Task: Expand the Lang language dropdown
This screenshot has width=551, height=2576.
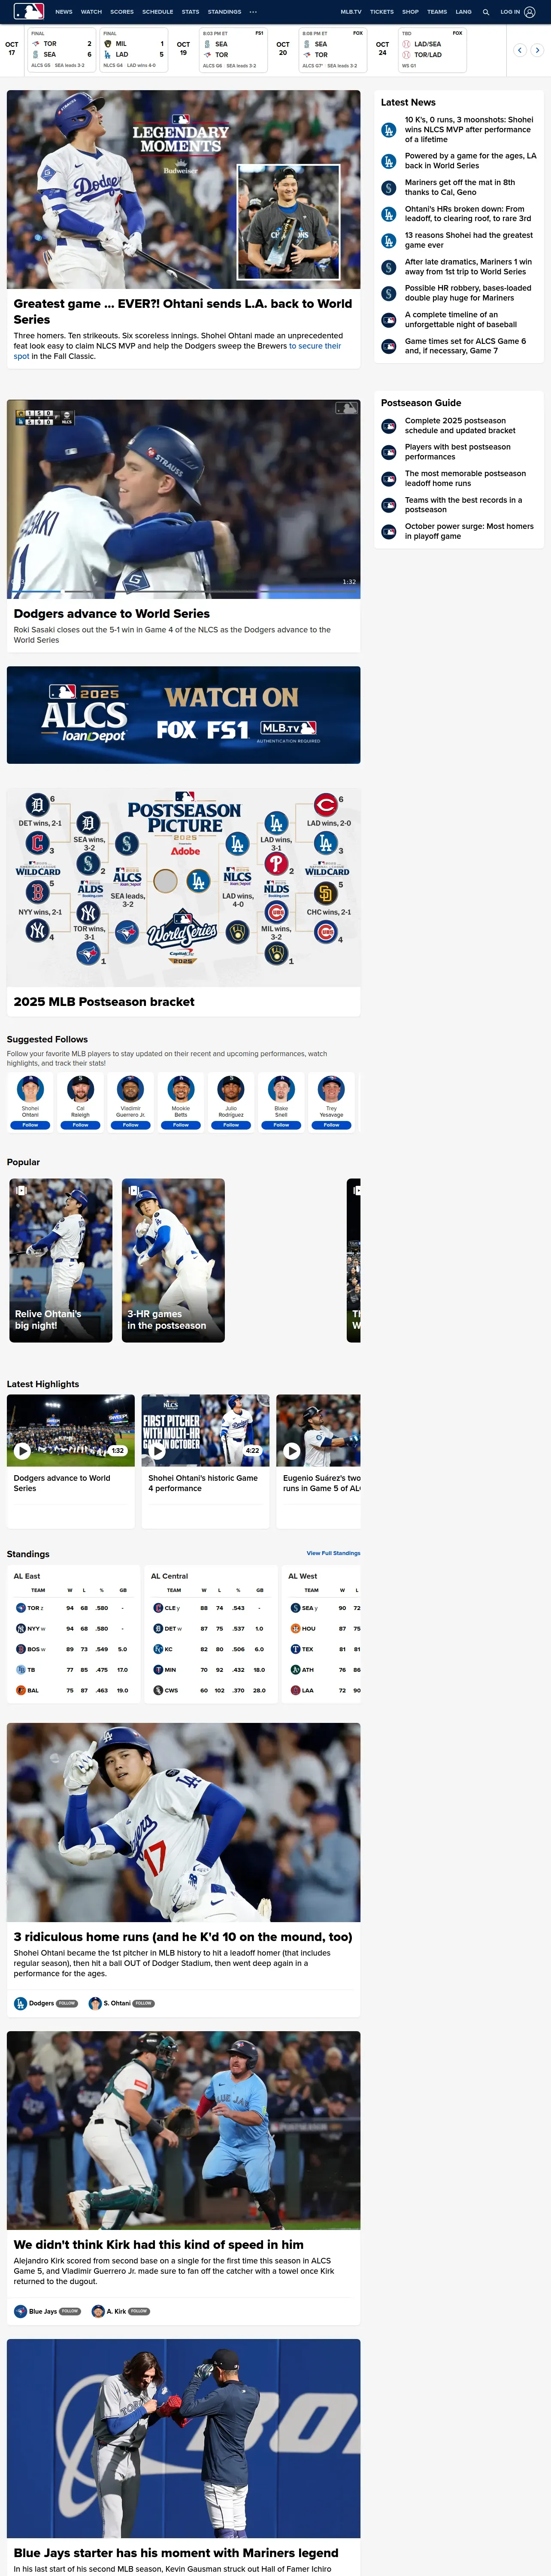Action: click(x=463, y=12)
